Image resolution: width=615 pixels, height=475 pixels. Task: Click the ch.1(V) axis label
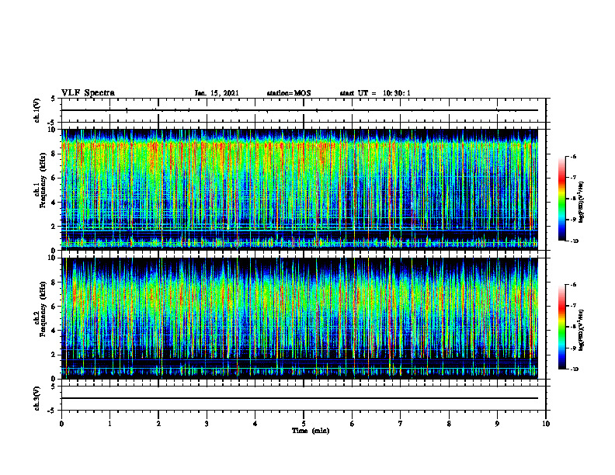(x=36, y=110)
